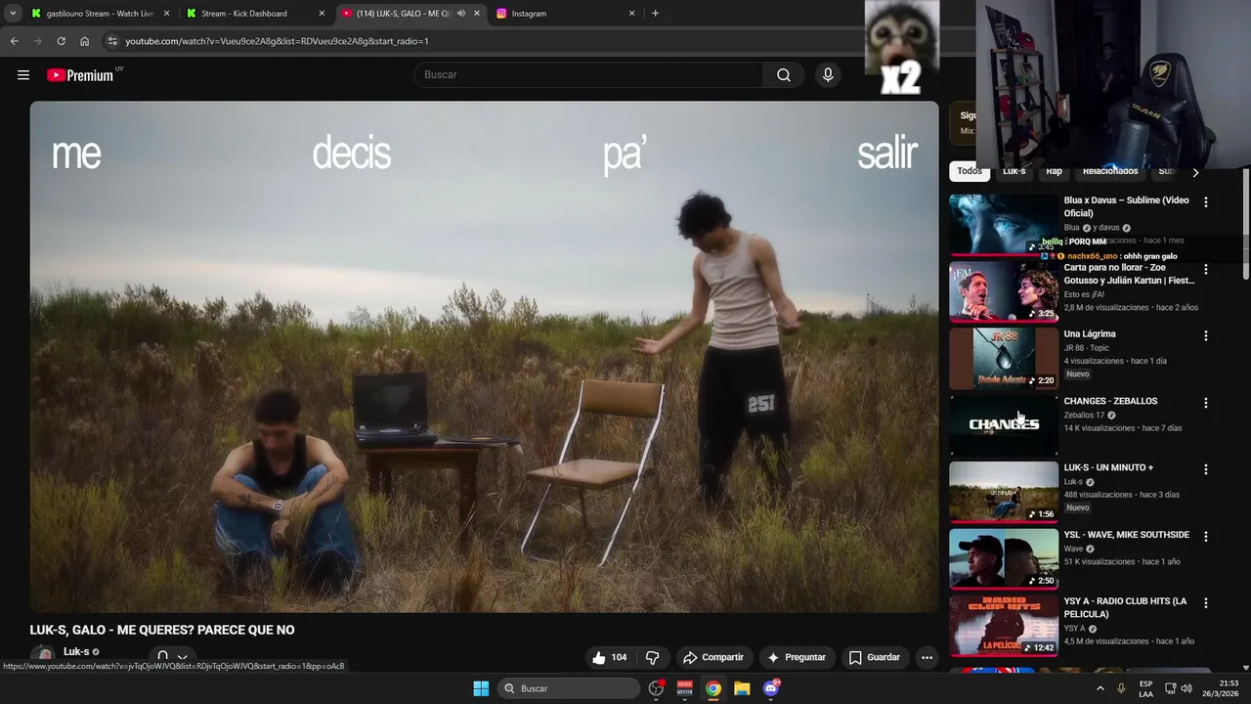Open Luk-s channel name link
The image size is (1251, 704).
76,651
